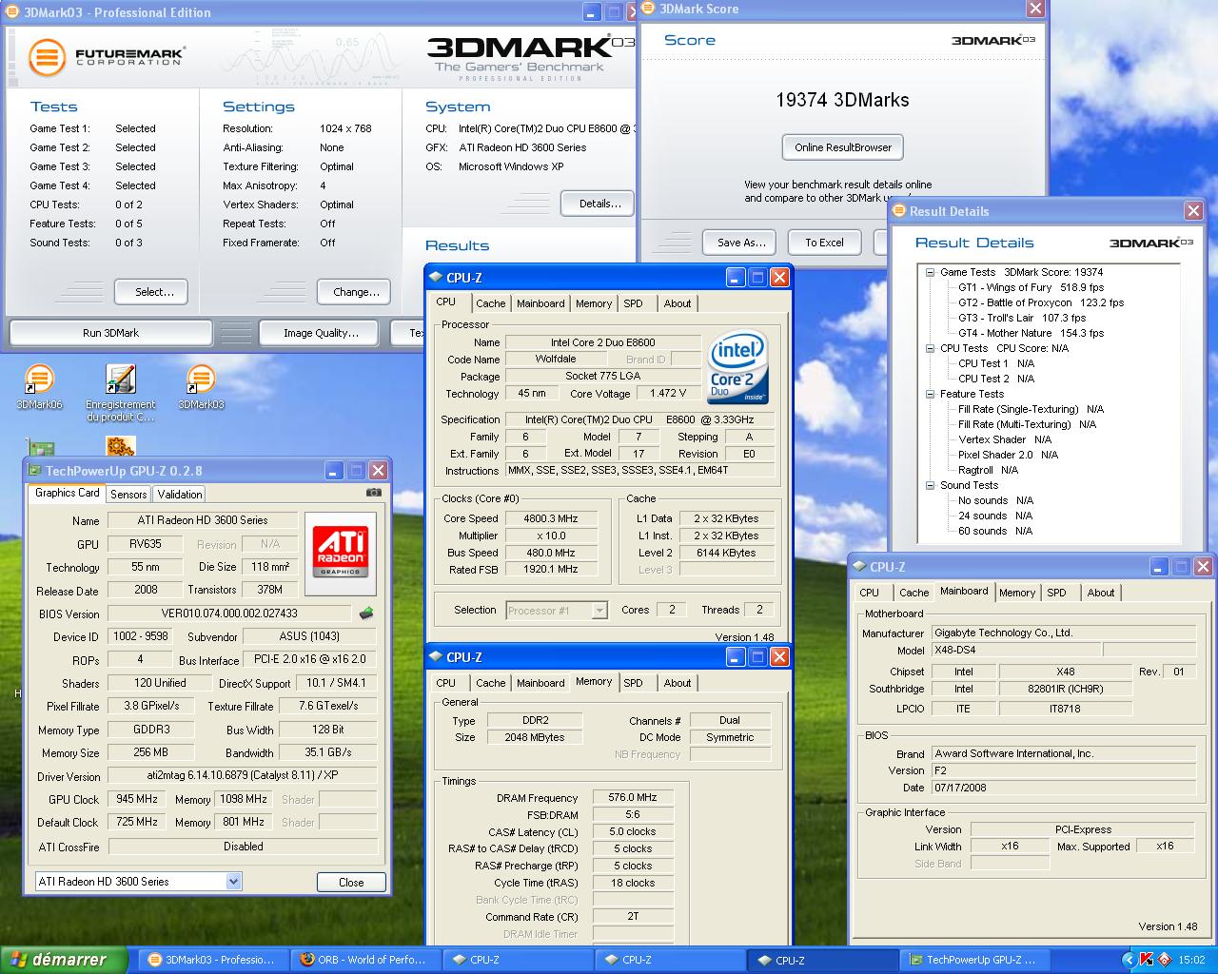Select GT1 - Wings of Fury result
The image size is (1218, 974).
click(1031, 287)
